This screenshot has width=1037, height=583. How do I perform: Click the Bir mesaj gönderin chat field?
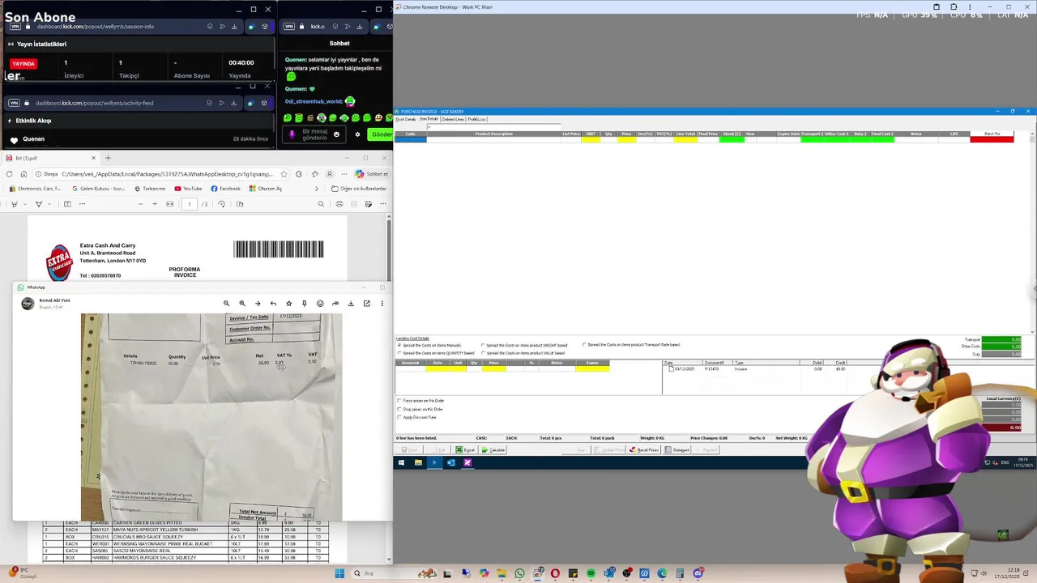click(x=314, y=134)
